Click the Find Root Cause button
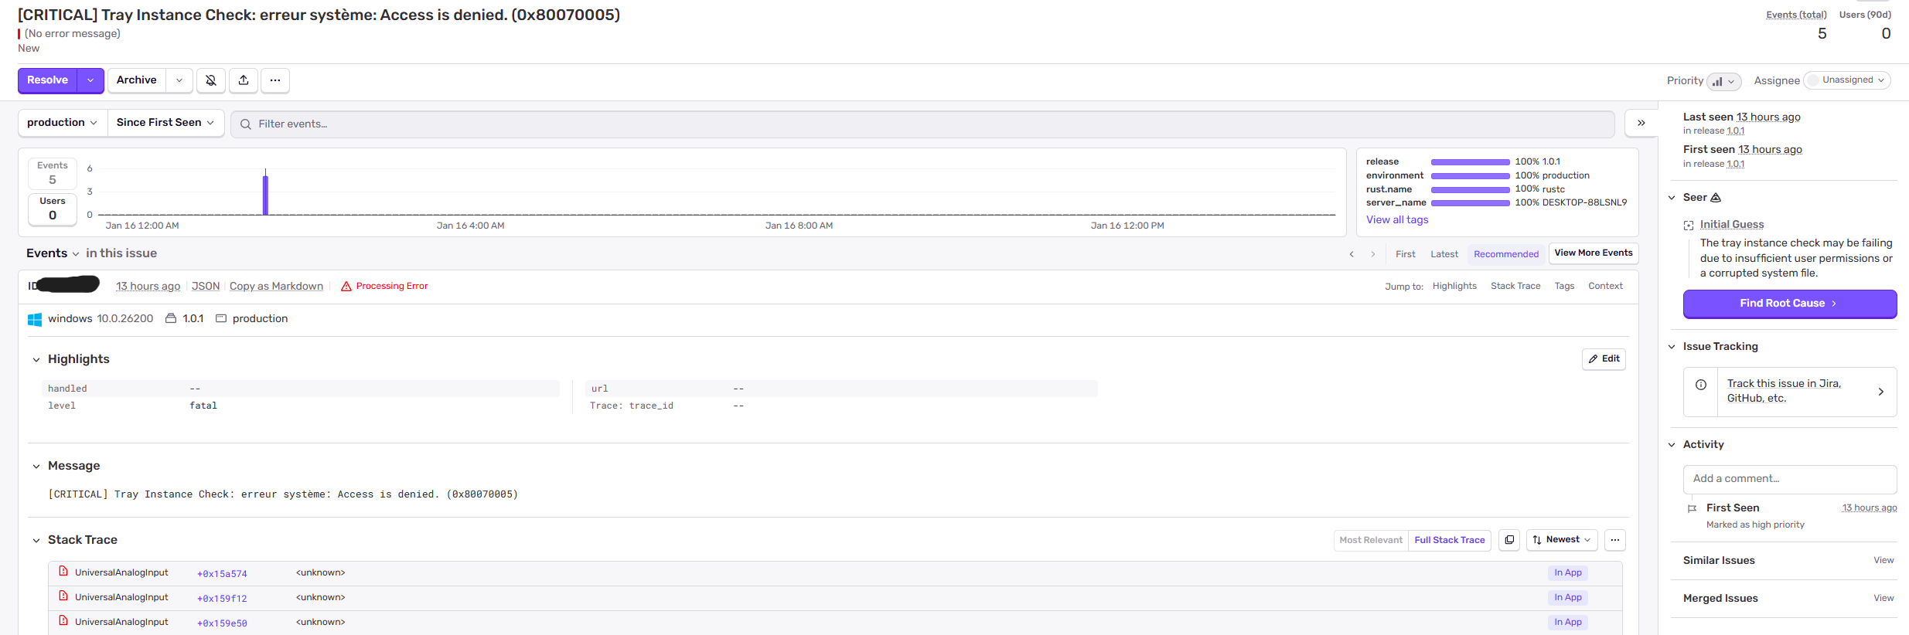1909x635 pixels. point(1789,304)
